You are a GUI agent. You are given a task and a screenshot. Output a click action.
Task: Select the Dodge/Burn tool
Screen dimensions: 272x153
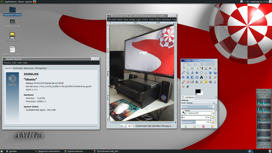tap(188, 86)
